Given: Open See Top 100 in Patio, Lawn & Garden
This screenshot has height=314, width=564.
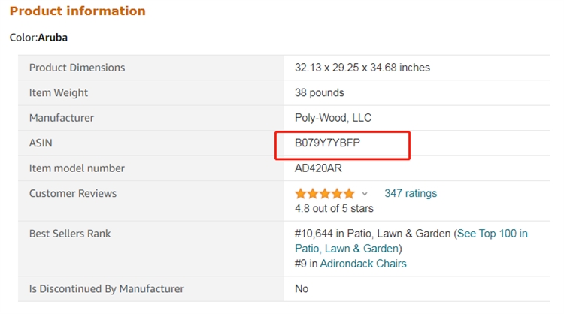Looking at the screenshot, I should [x=493, y=234].
